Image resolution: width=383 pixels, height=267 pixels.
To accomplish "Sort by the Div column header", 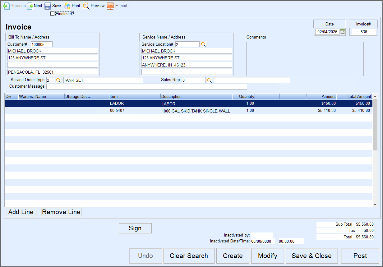I will coord(12,96).
